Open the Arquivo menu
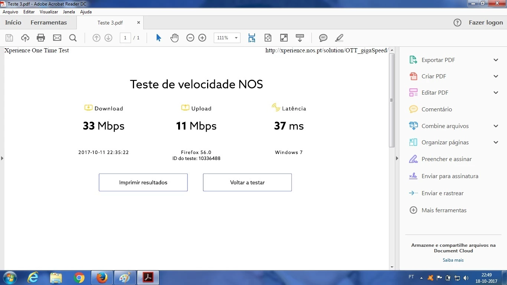The height and width of the screenshot is (285, 507). (10, 12)
